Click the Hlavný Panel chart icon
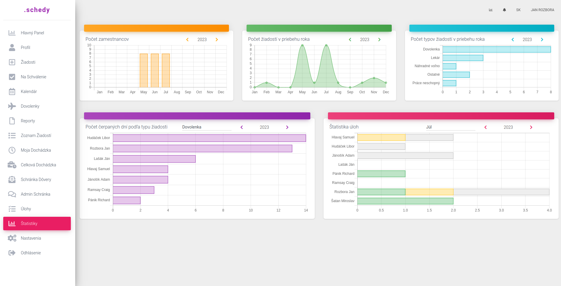Screen dimensions: 561x286 click(x=12, y=33)
